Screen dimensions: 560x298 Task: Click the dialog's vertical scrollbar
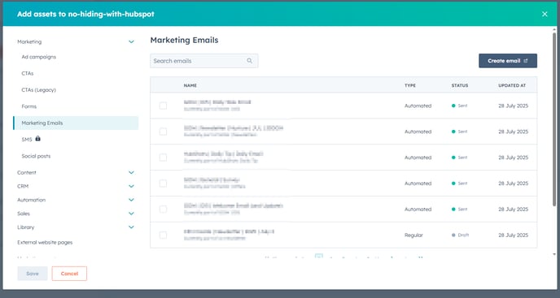click(554, 119)
